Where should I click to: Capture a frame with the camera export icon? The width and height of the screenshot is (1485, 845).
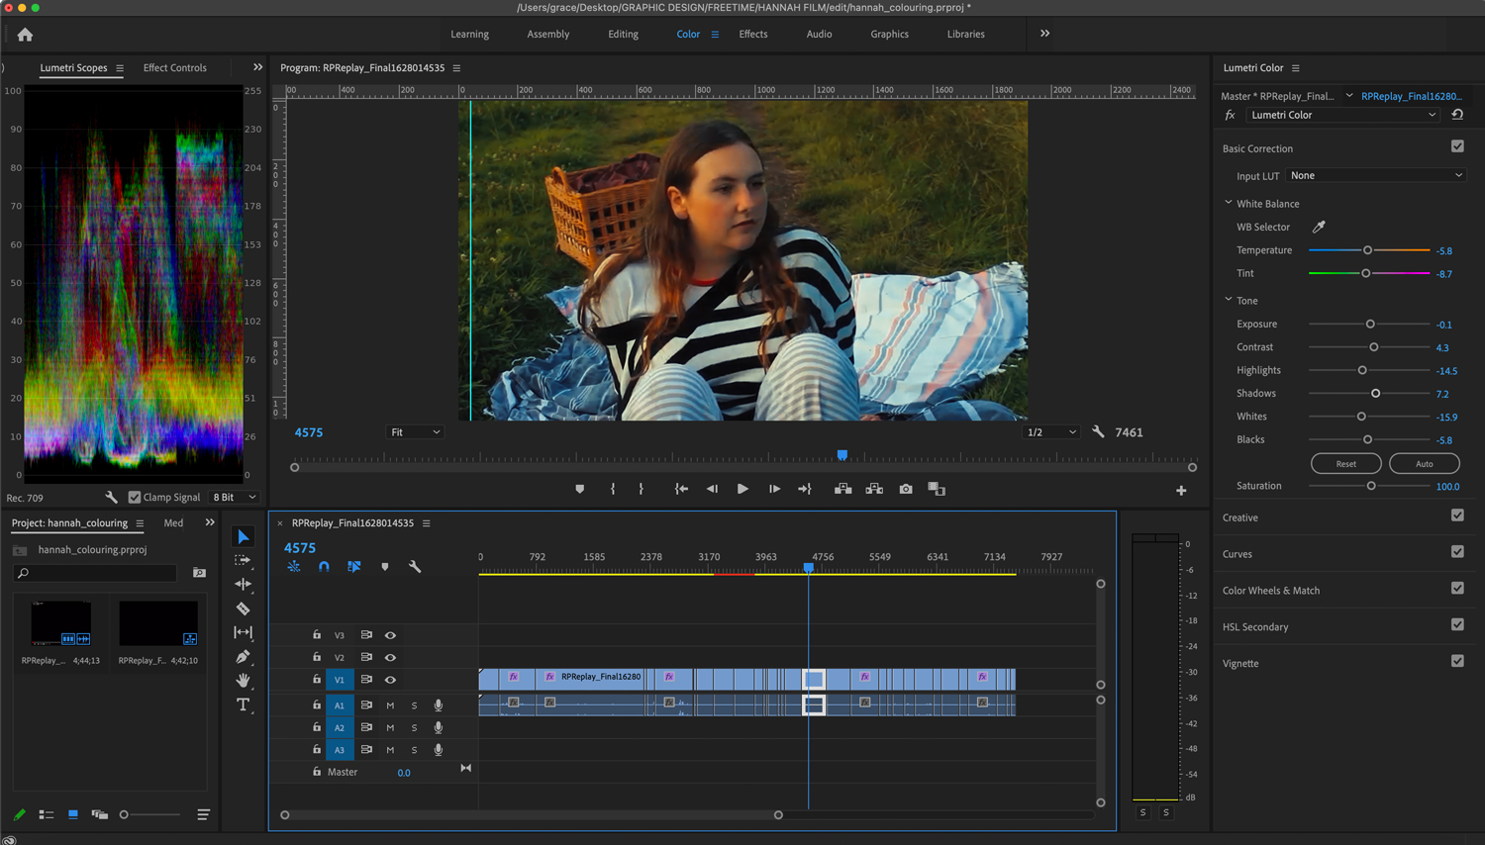[905, 488]
